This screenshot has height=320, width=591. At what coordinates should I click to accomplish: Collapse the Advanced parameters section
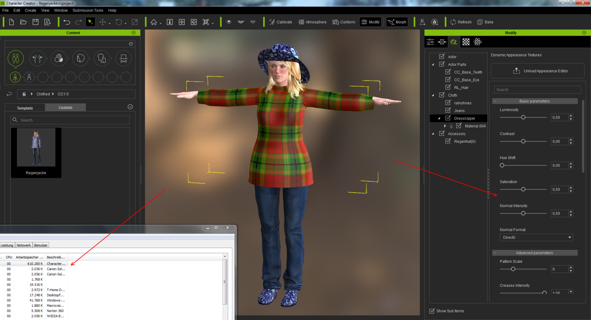coord(495,253)
